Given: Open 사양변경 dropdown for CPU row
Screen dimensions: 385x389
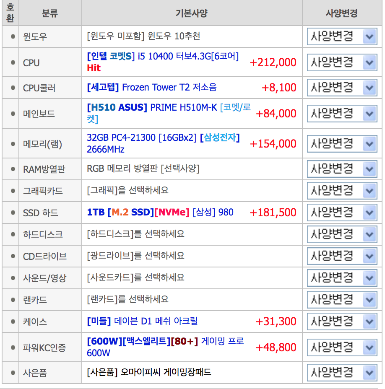Looking at the screenshot, I should pyautogui.click(x=342, y=62).
